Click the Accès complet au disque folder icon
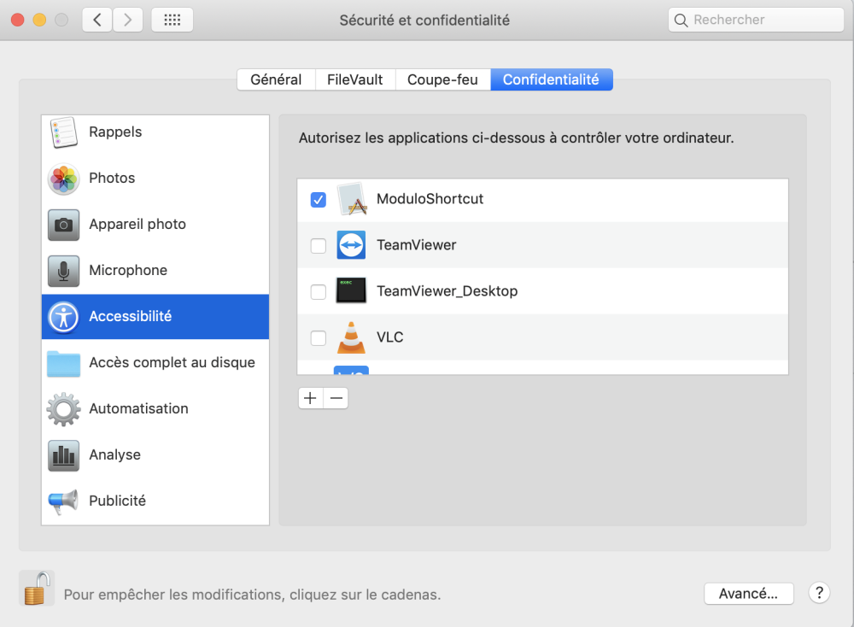This screenshot has width=854, height=627. pos(63,363)
